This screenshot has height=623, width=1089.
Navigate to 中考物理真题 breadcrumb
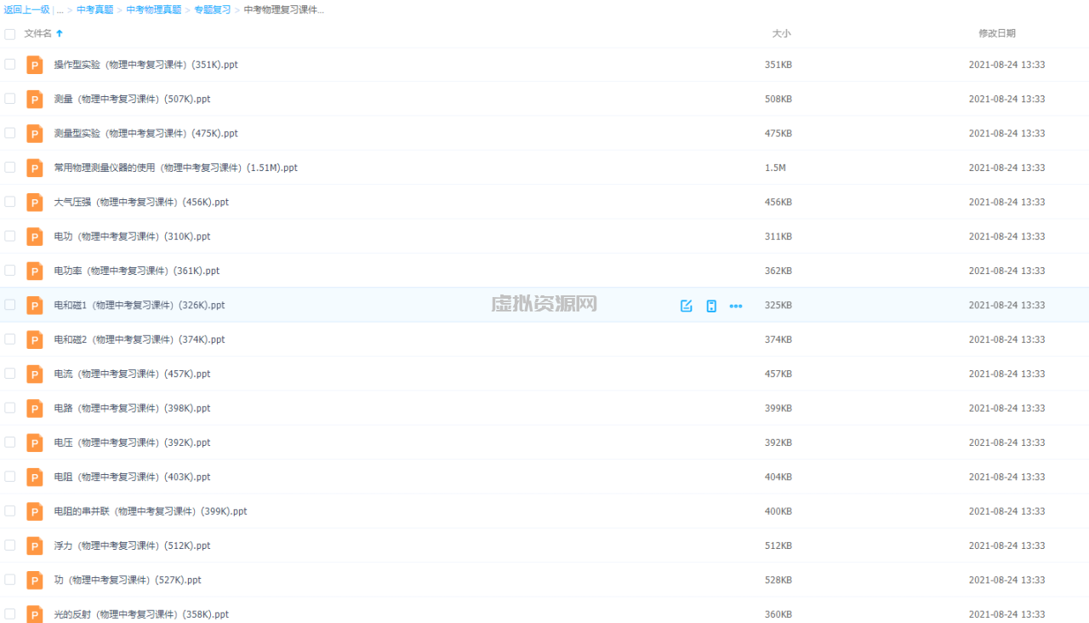[x=154, y=10]
